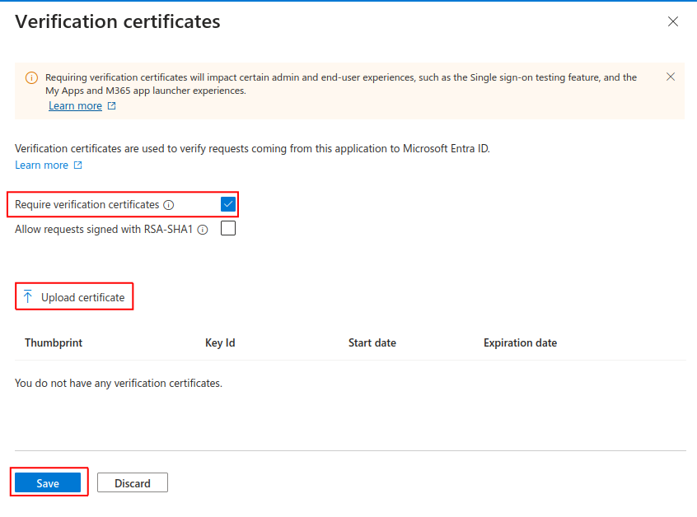Open the blue Learn more link below description
The width and height of the screenshot is (697, 517).
point(41,165)
